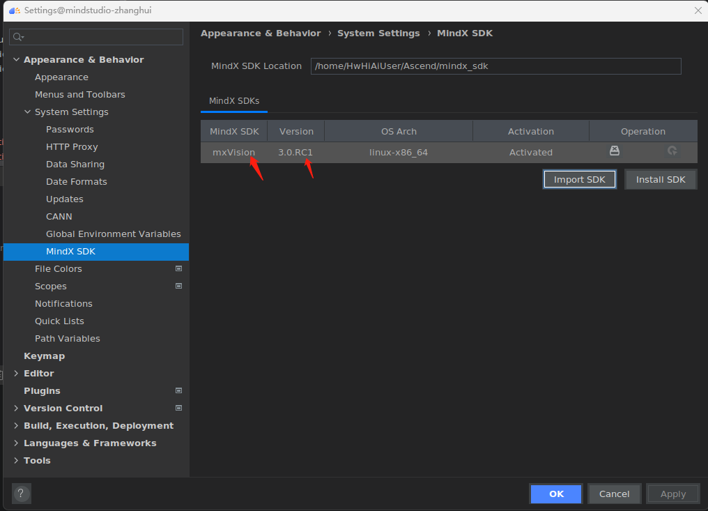
Task: Select Data Sharing in the tree
Action: click(x=75, y=165)
